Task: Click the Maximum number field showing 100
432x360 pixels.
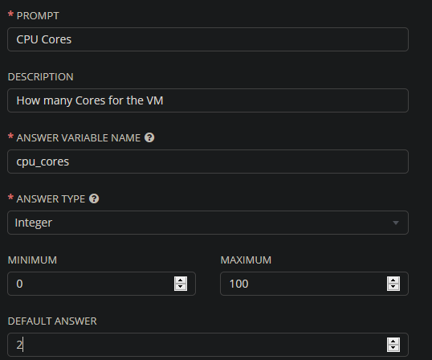Action: (314, 284)
